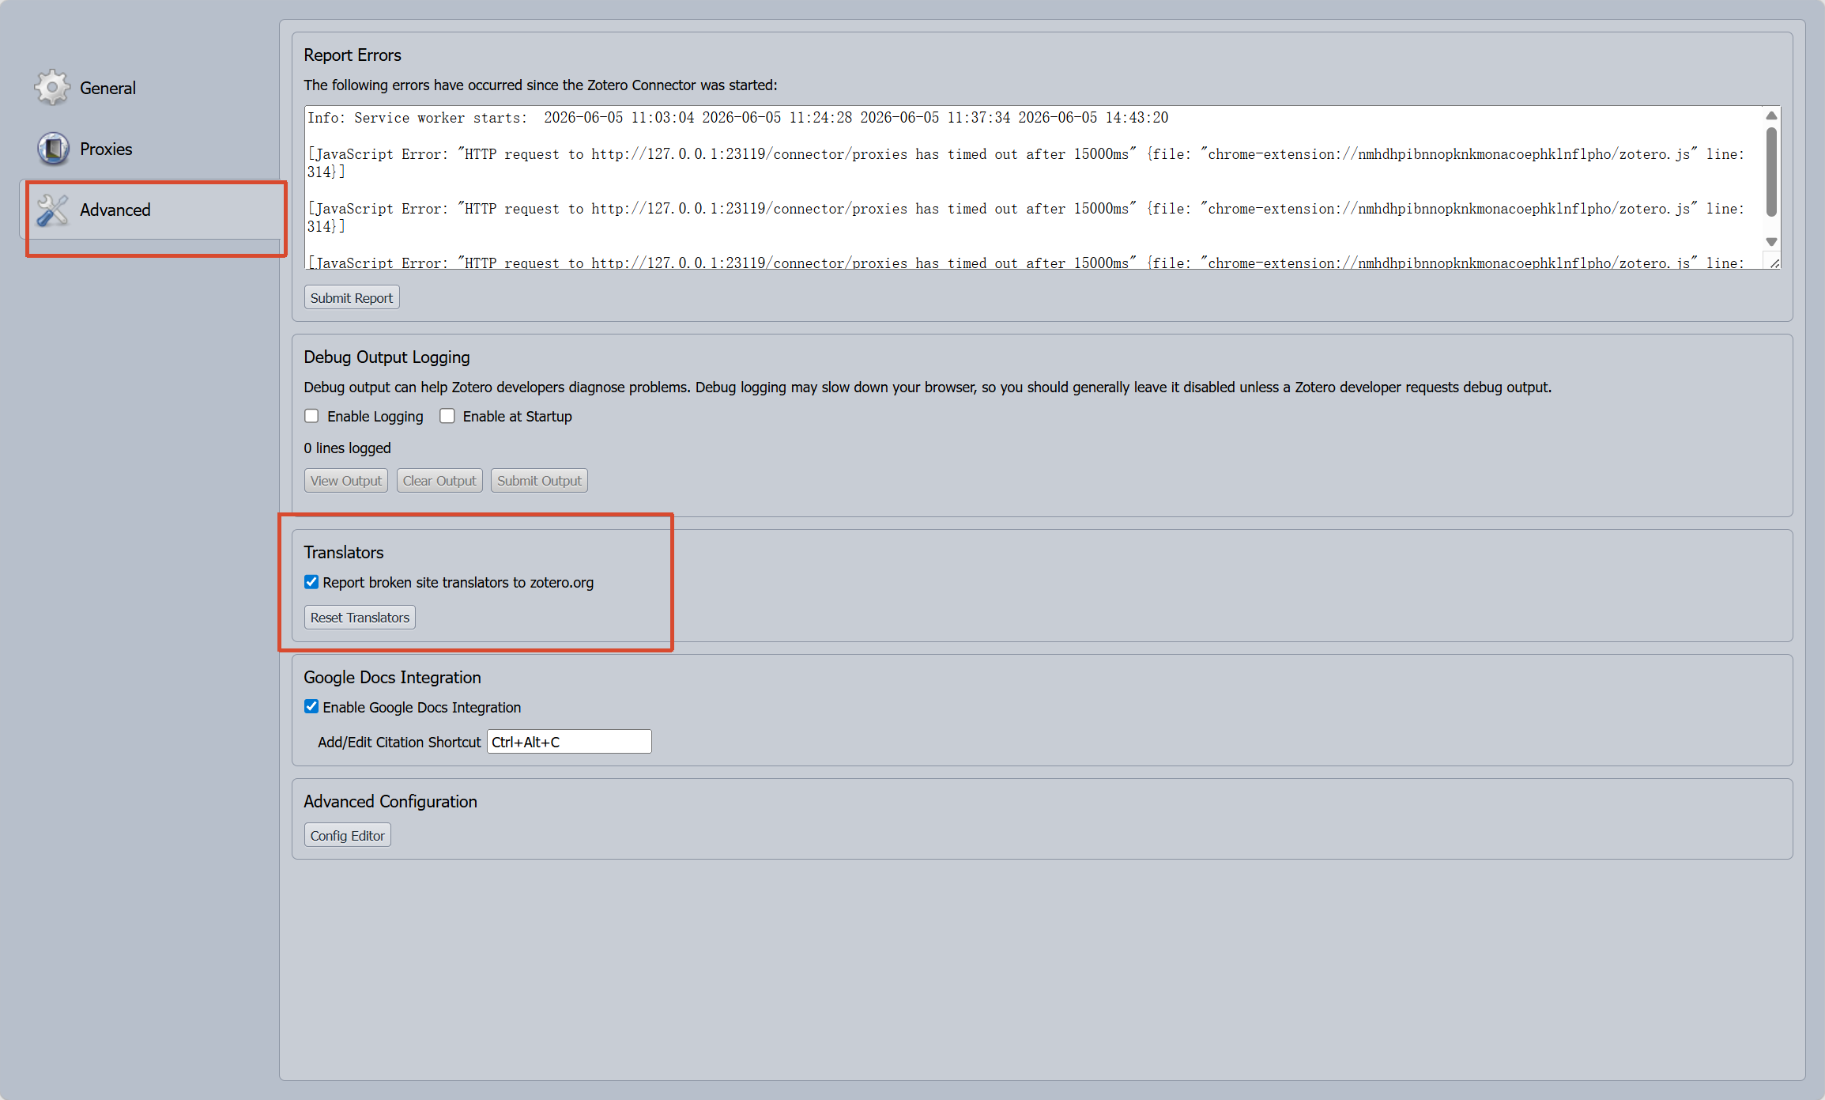Click the '0 lines logged' text
This screenshot has height=1100, width=1825.
347,448
